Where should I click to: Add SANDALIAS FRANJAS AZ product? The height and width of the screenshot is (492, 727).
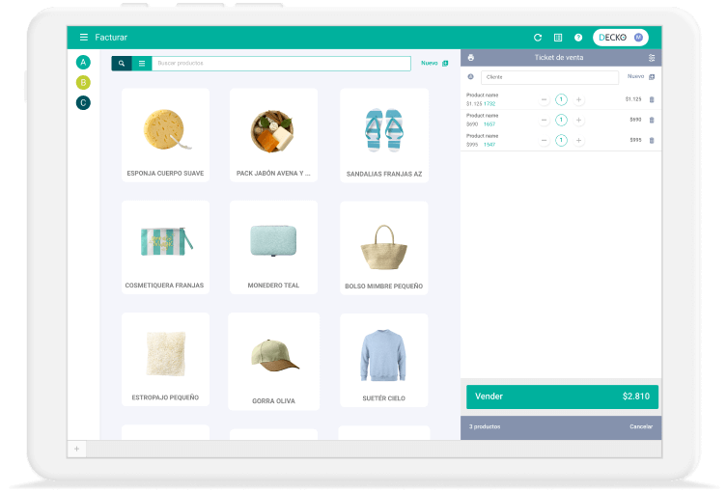click(x=384, y=136)
